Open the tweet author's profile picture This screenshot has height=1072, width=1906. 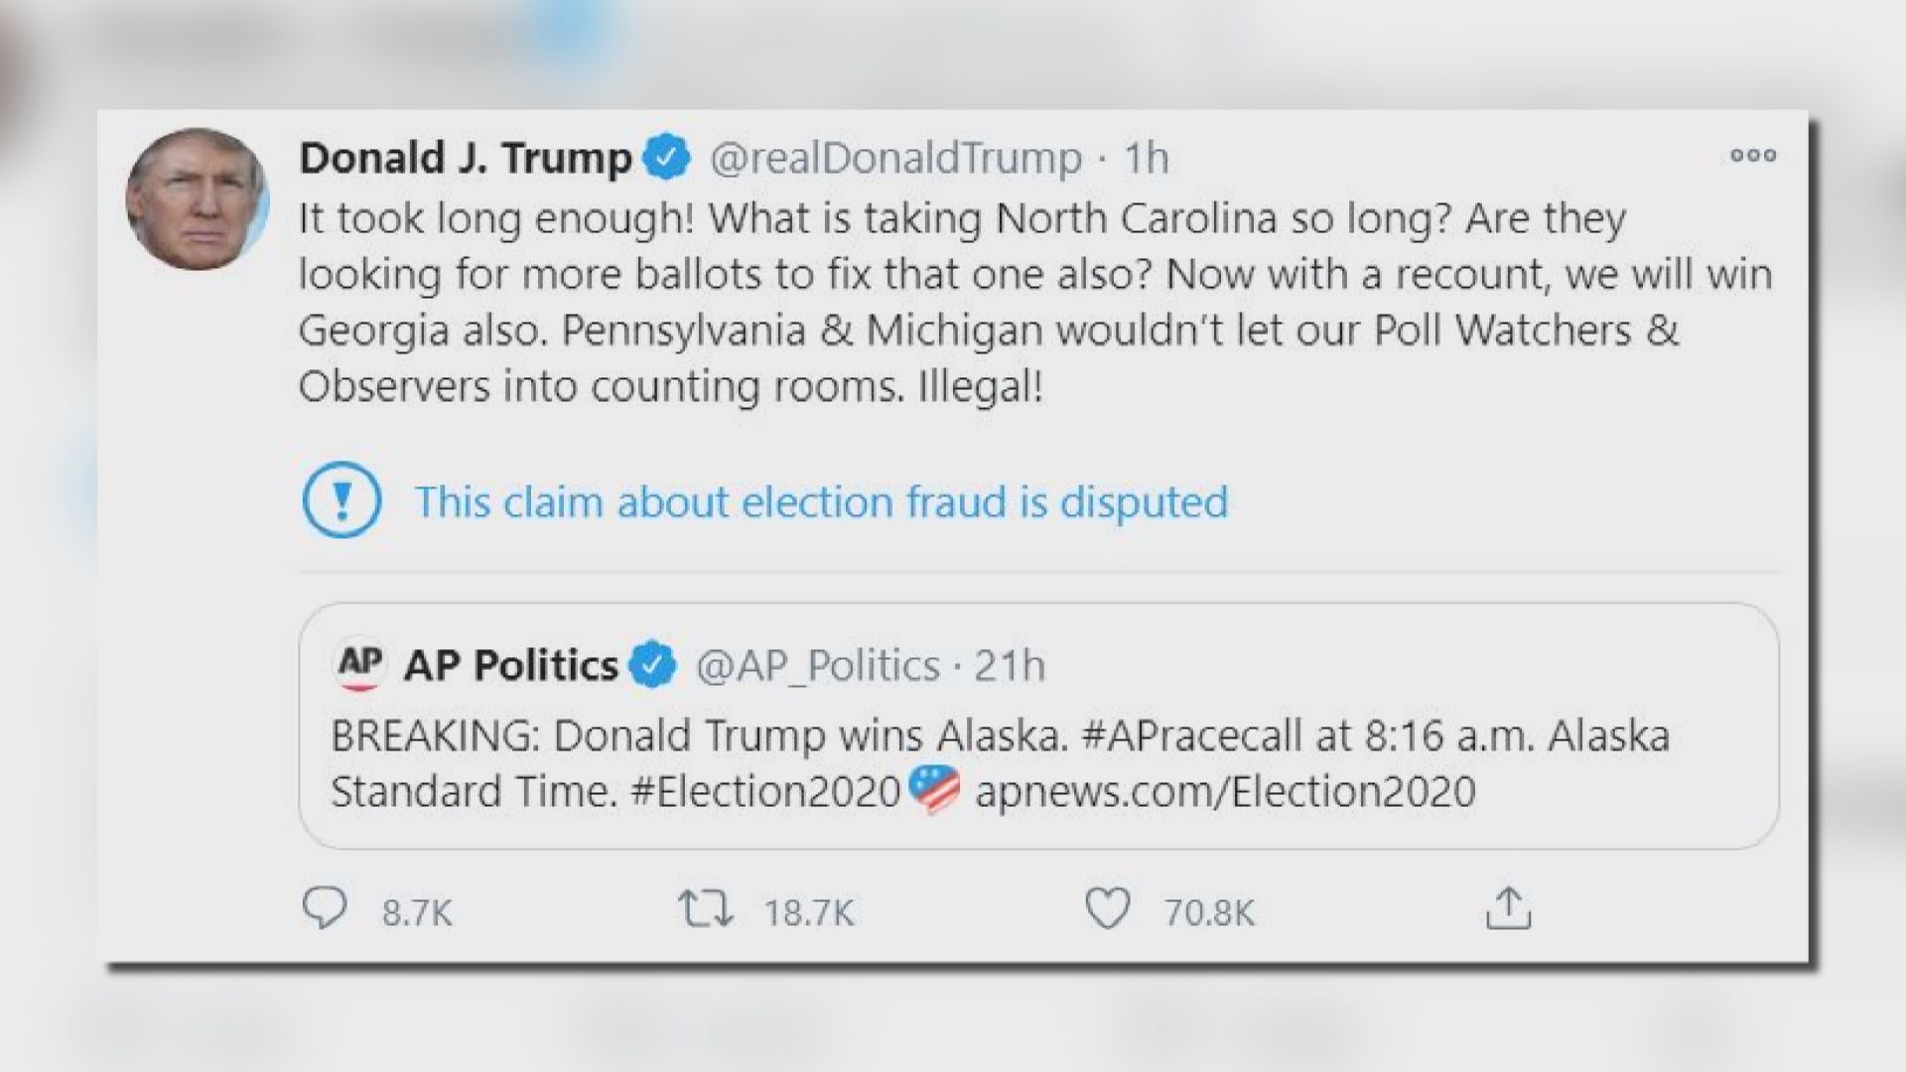pyautogui.click(x=198, y=200)
